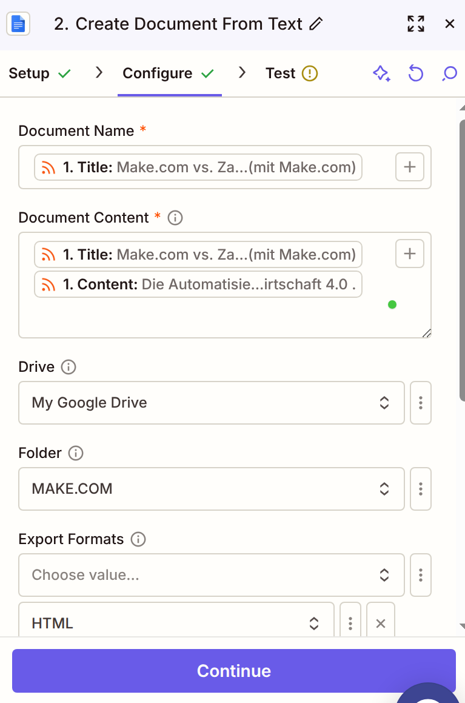Close the Create Document panel
This screenshot has height=703, width=465.
pyautogui.click(x=450, y=24)
